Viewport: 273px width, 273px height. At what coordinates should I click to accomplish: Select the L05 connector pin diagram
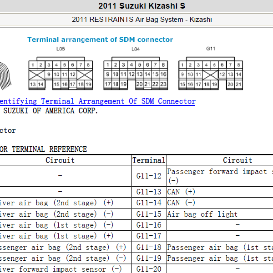click(x=61, y=73)
